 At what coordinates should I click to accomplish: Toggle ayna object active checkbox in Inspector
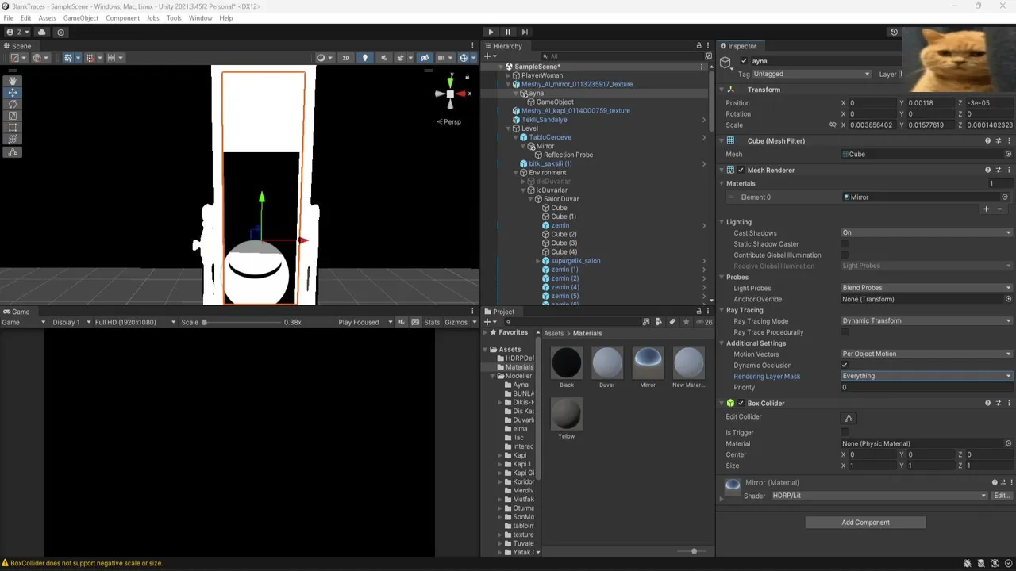[x=744, y=61]
